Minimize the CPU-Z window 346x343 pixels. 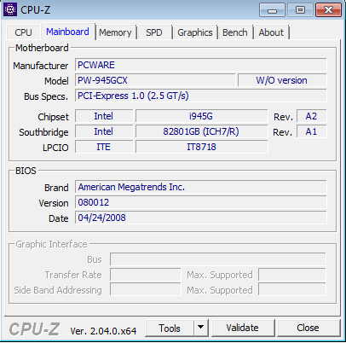tap(272, 10)
